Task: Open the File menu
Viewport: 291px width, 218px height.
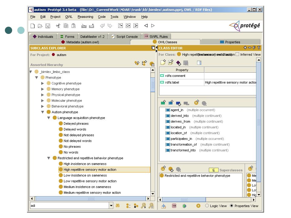Action: [x=33, y=17]
